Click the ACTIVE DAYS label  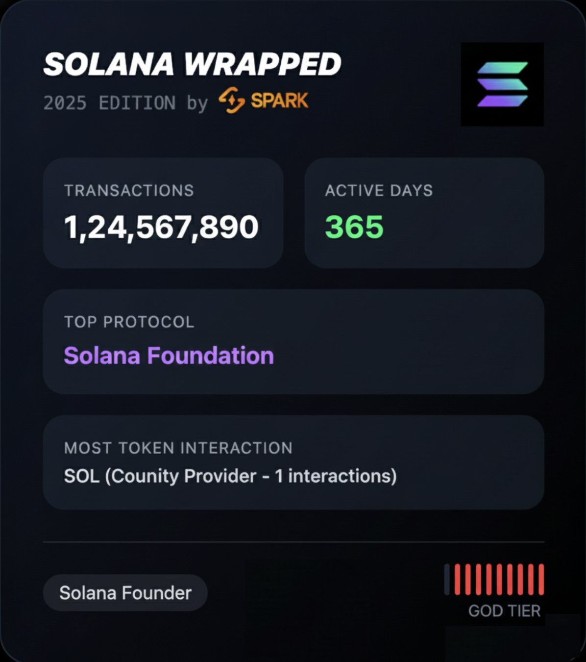(x=379, y=190)
